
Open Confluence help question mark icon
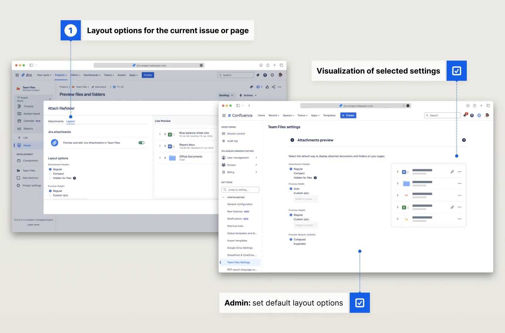tap(472, 116)
